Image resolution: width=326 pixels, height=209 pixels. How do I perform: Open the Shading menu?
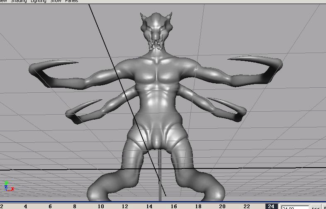point(19,1)
